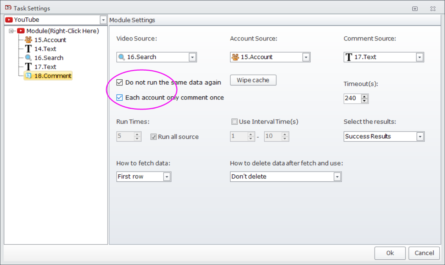The image size is (445, 265).
Task: Click the Task Settings title bar app icon
Action: click(x=8, y=8)
